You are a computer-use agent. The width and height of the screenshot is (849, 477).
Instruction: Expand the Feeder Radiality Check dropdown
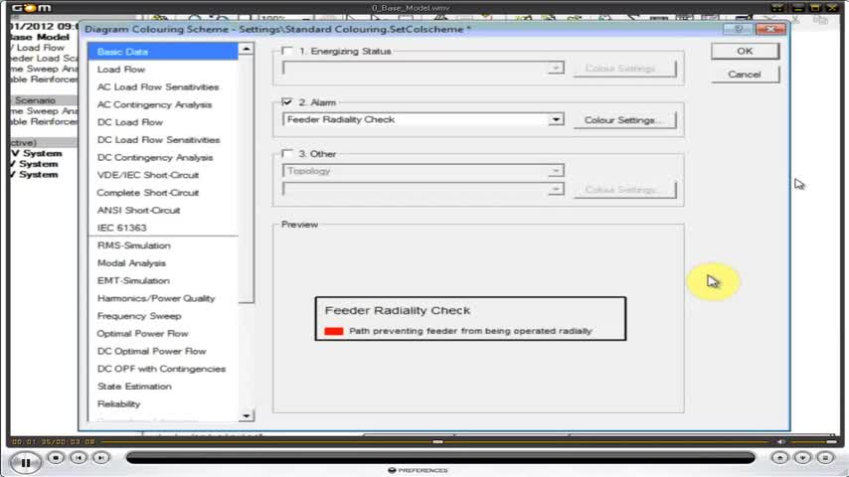coord(556,119)
